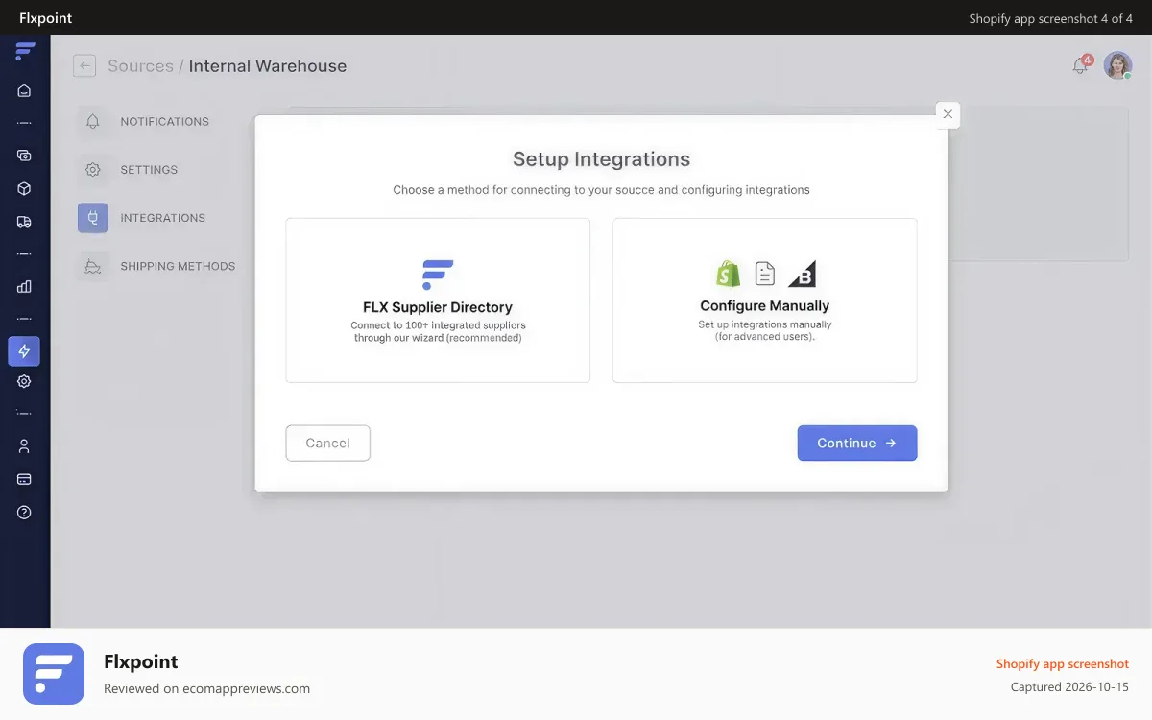The width and height of the screenshot is (1152, 720).
Task: Open the billing card icon in the sidebar
Action: coord(24,479)
